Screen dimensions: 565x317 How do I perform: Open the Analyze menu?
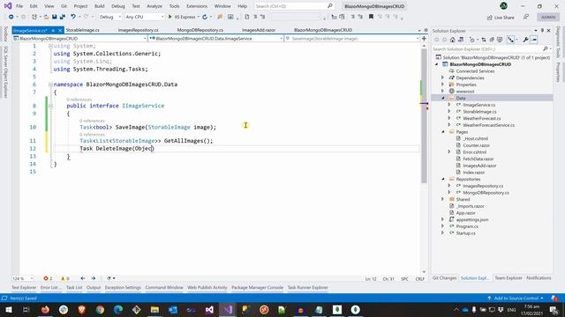click(x=154, y=6)
